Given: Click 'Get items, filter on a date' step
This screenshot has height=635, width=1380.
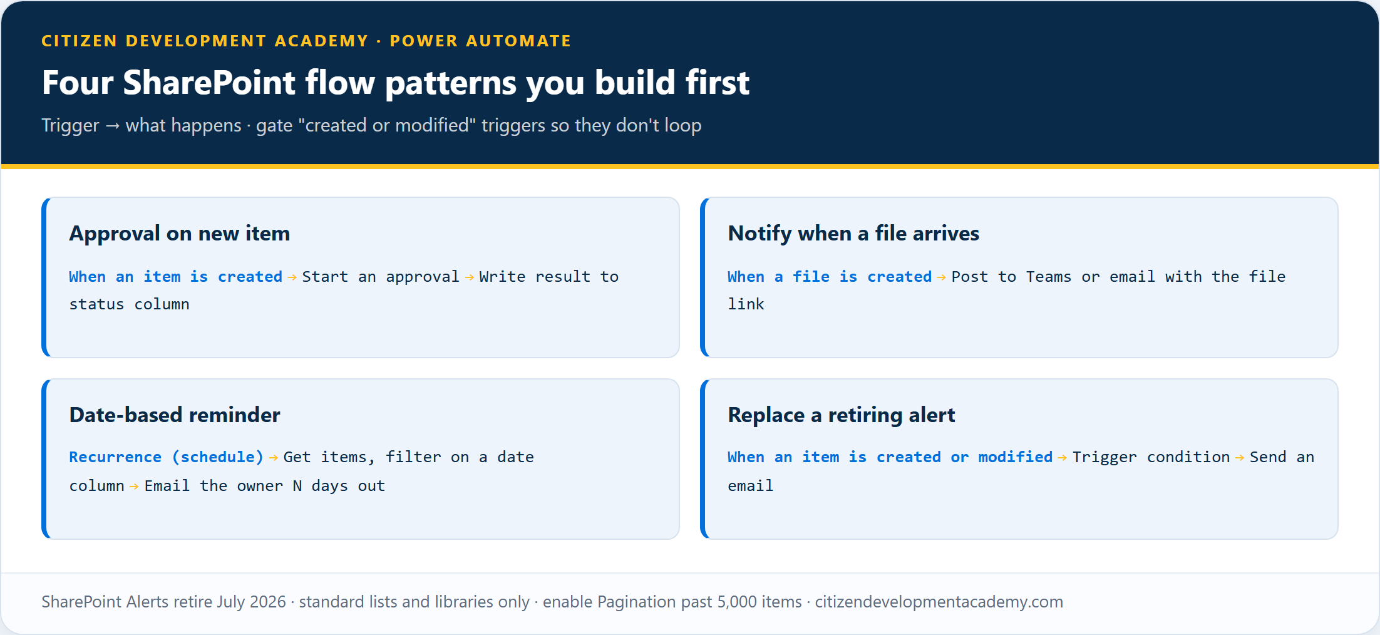Looking at the screenshot, I should pos(409,457).
